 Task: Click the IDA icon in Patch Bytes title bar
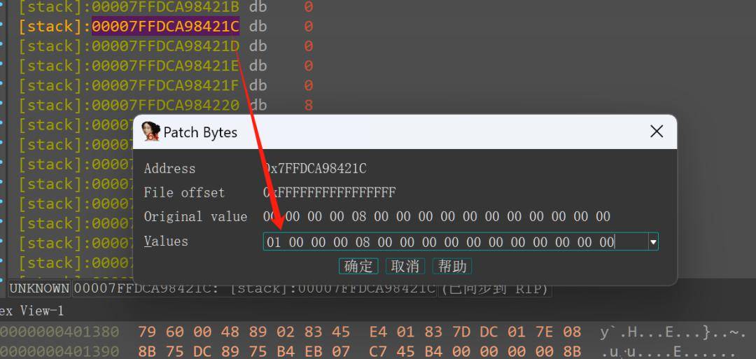coord(151,132)
